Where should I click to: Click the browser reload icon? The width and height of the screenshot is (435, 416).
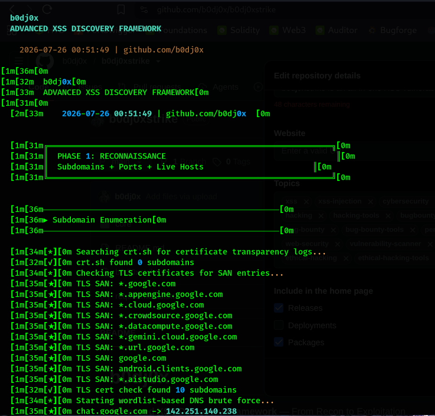click(x=47, y=9)
